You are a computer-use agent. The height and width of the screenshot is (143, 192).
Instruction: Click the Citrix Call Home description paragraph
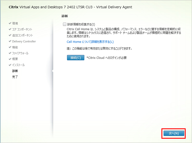pos(123,33)
